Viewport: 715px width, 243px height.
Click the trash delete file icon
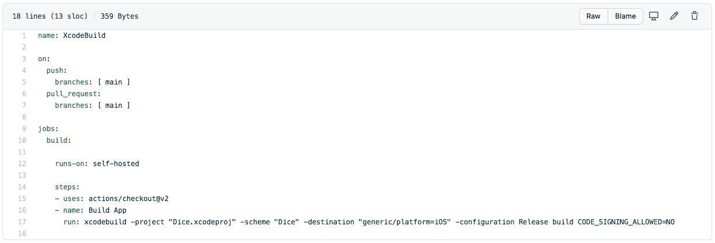(x=695, y=16)
